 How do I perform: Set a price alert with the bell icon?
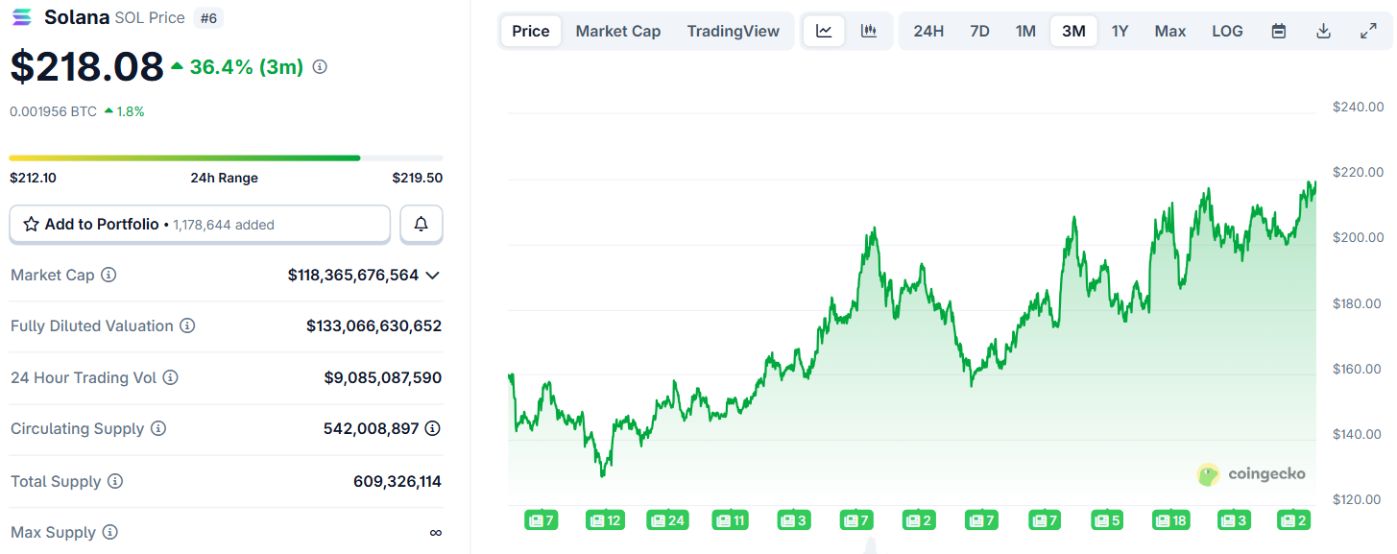[x=421, y=224]
